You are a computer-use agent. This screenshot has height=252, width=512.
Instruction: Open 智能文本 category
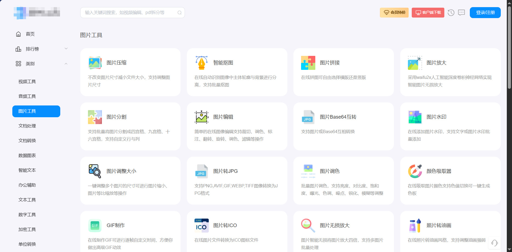point(27,170)
